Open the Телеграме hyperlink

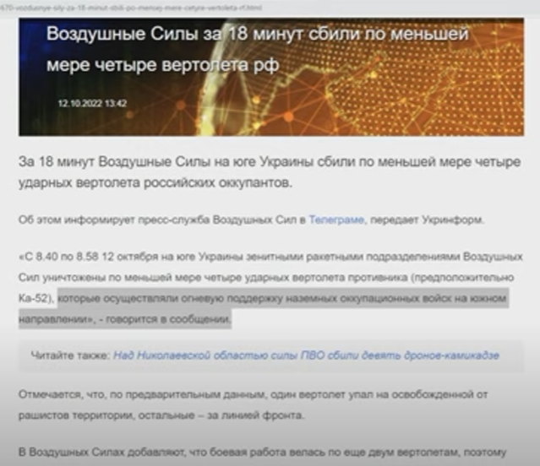(335, 219)
